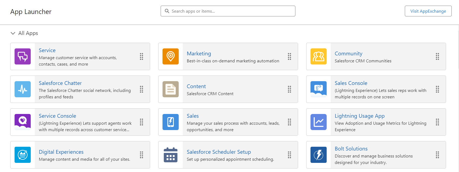Select the purple Service Console heart icon

[23, 122]
